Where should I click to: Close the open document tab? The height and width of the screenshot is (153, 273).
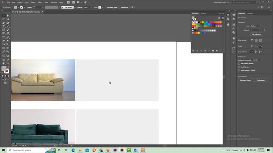click(43, 12)
